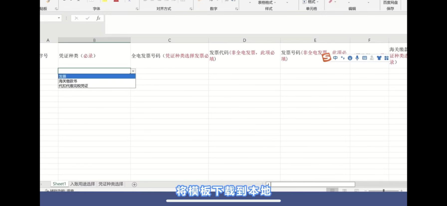447x206 pixels.
Task: Open the 表格格式 dropdown in ribbon
Action: 267,2
